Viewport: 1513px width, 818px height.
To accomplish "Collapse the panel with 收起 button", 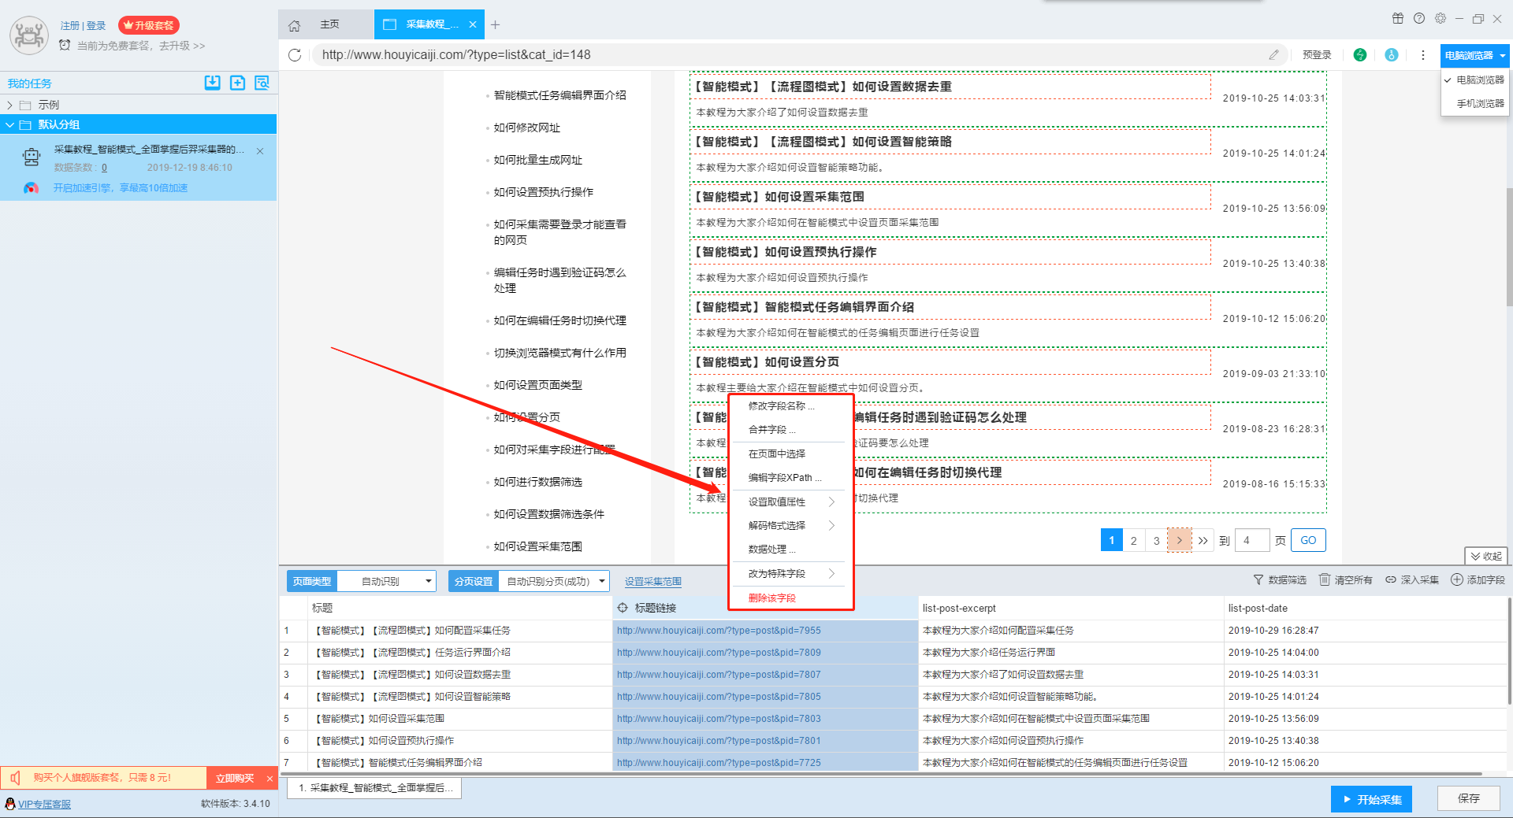I will (1486, 556).
